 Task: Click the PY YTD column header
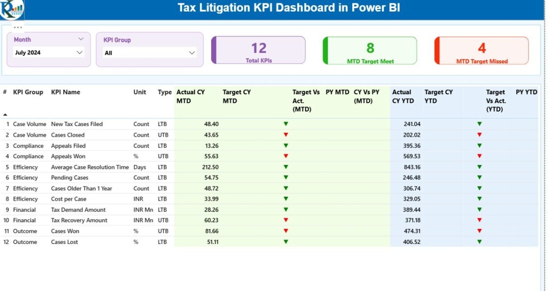[526, 92]
